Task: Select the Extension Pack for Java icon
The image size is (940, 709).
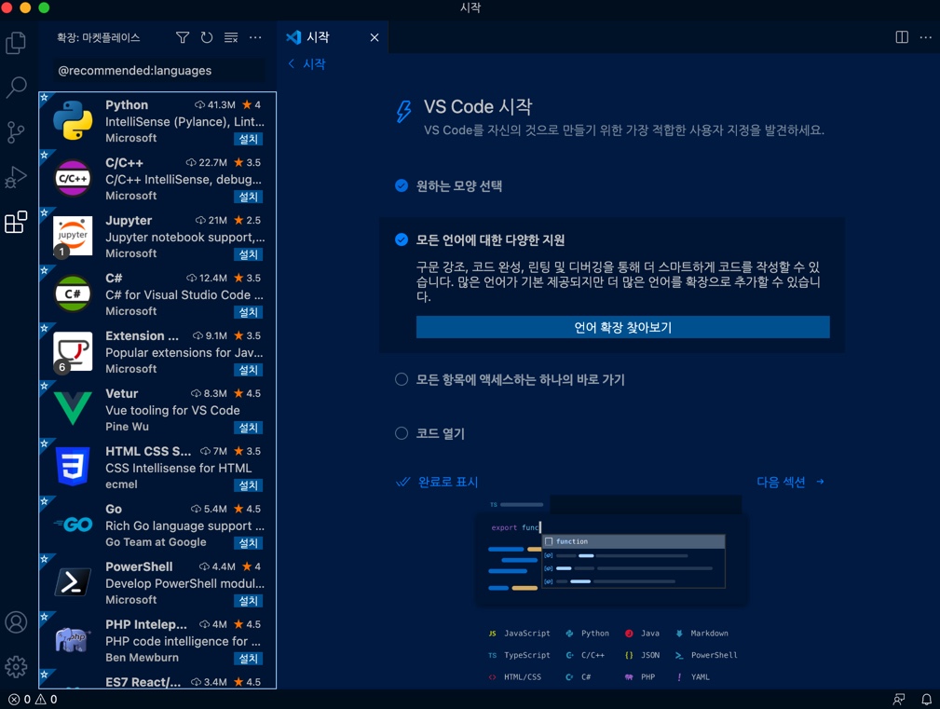Action: tap(73, 351)
